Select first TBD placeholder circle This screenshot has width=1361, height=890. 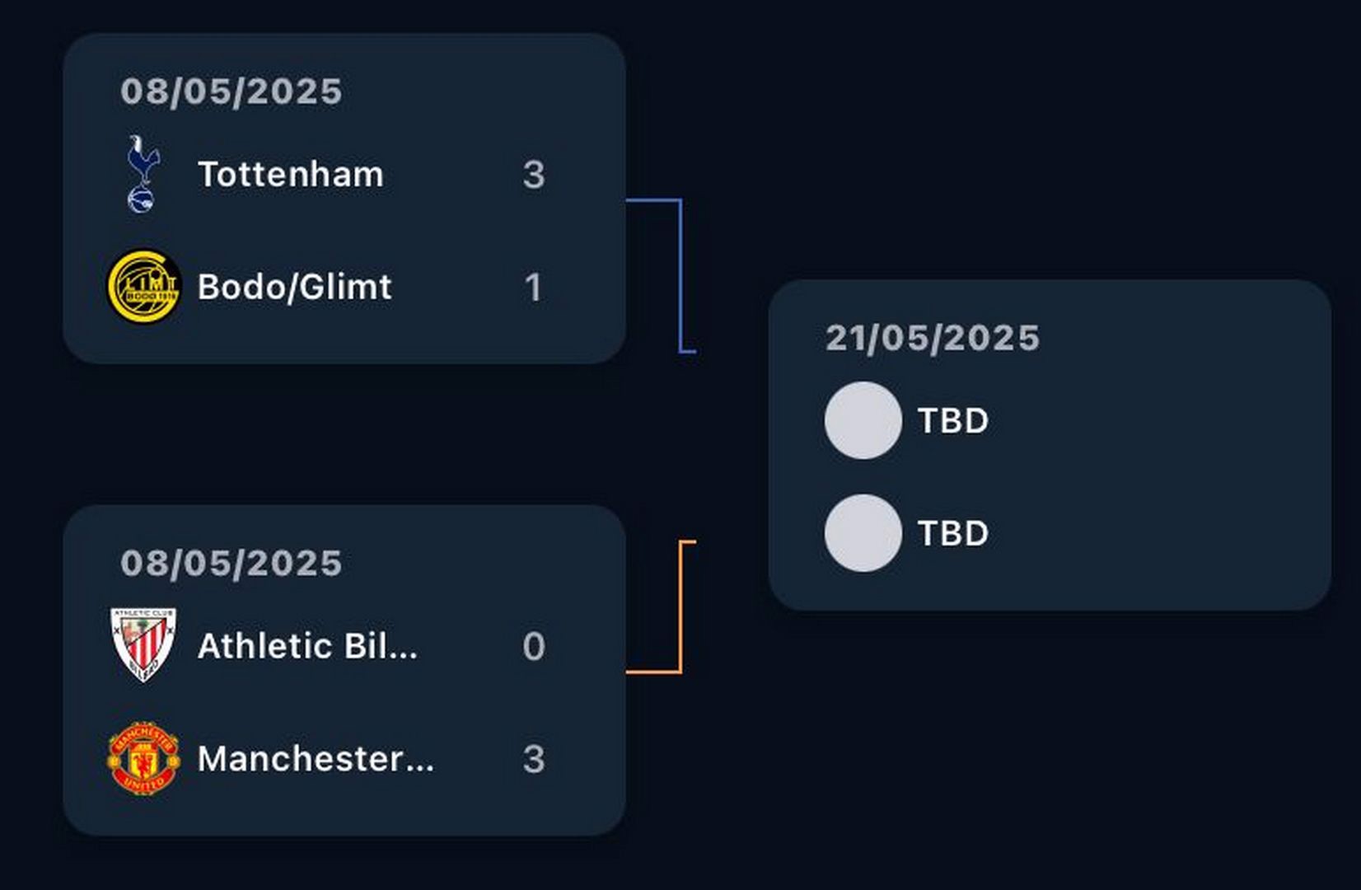[863, 420]
